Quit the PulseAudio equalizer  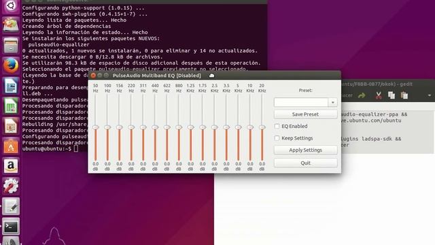point(305,163)
